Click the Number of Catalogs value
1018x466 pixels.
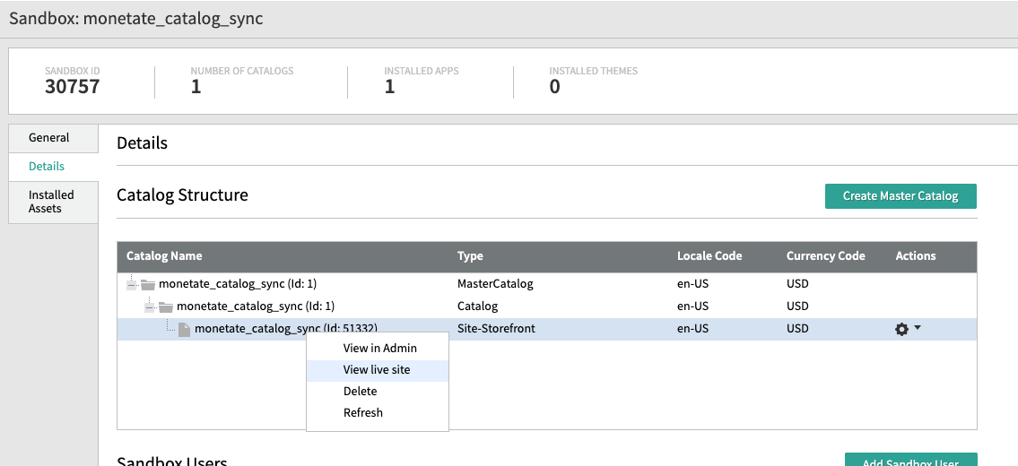pyautogui.click(x=196, y=87)
